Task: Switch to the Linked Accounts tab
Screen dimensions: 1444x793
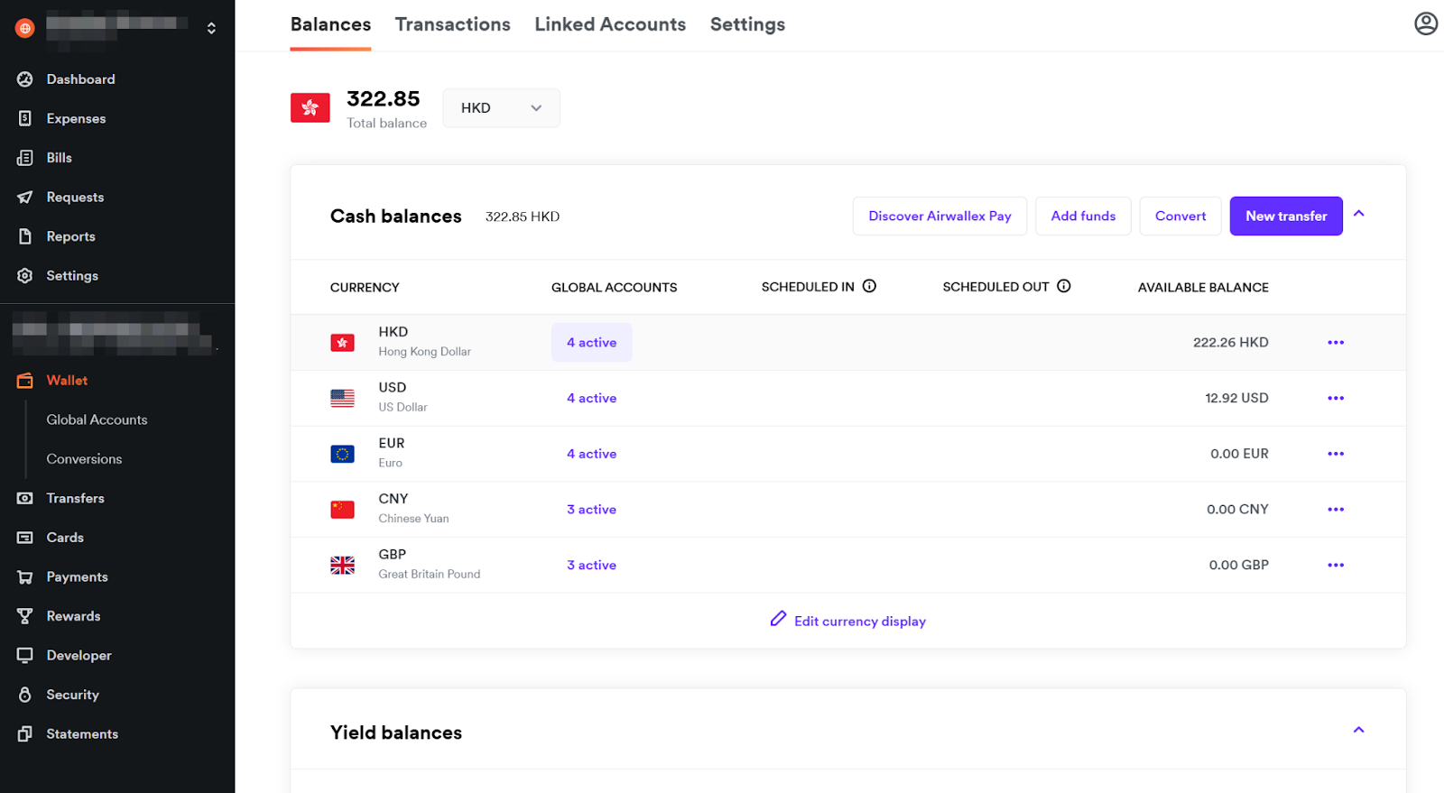Action: [x=610, y=24]
